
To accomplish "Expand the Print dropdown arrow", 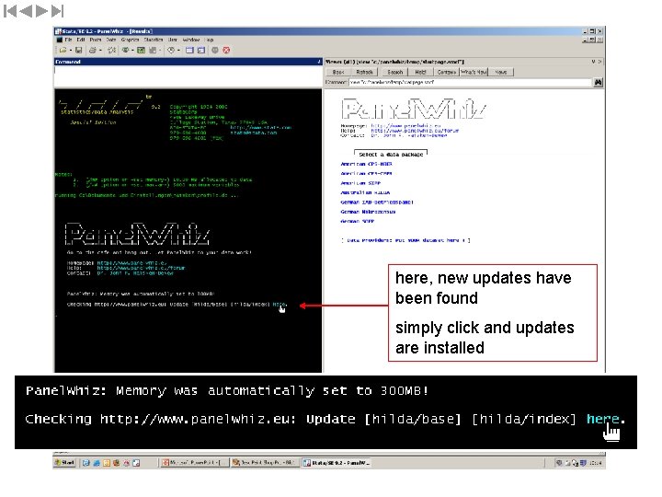I will [100, 51].
